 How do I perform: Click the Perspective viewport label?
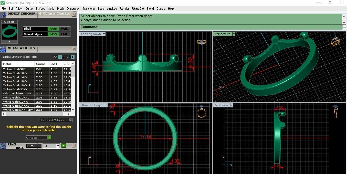point(223,34)
